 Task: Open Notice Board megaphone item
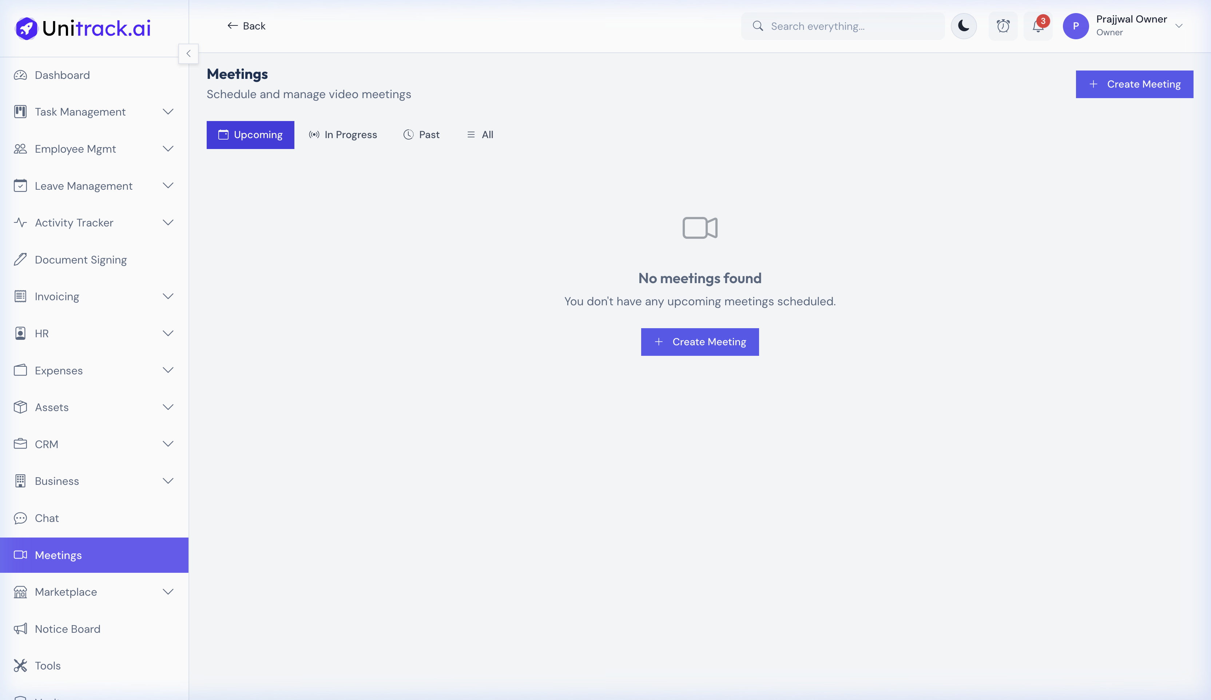click(67, 629)
